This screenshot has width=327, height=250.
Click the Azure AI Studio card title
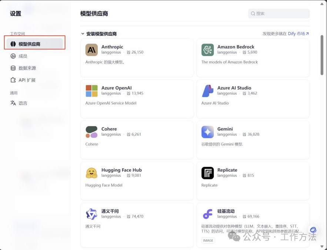click(234, 88)
